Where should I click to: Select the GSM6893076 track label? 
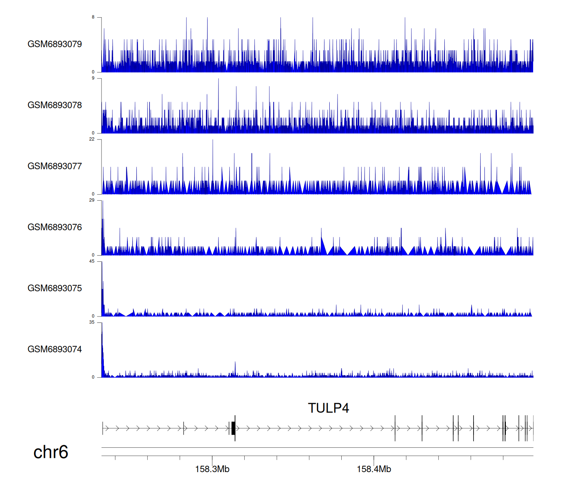(x=55, y=227)
